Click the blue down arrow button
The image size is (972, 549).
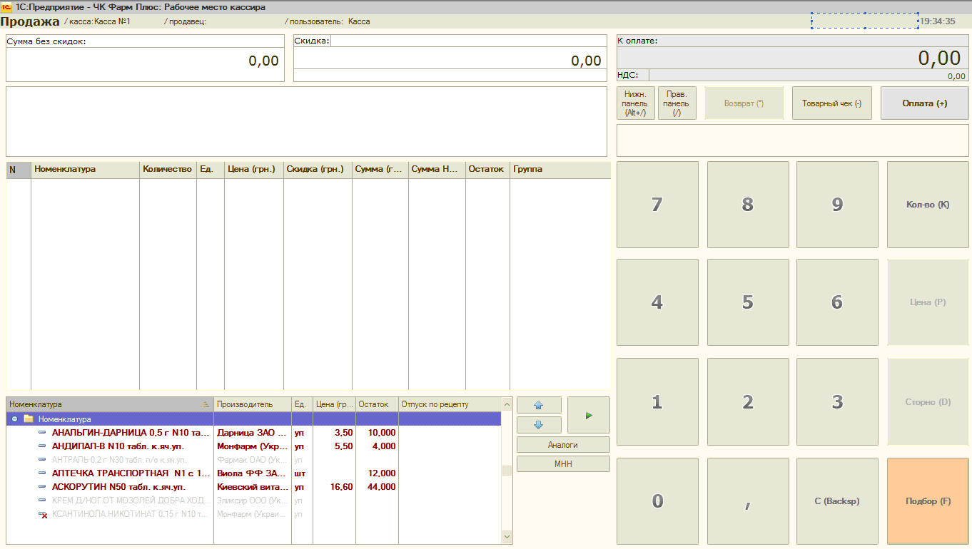click(x=539, y=425)
